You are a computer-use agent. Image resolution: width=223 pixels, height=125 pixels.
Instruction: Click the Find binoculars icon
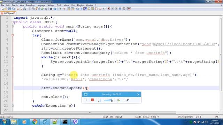[x=51, y=9]
